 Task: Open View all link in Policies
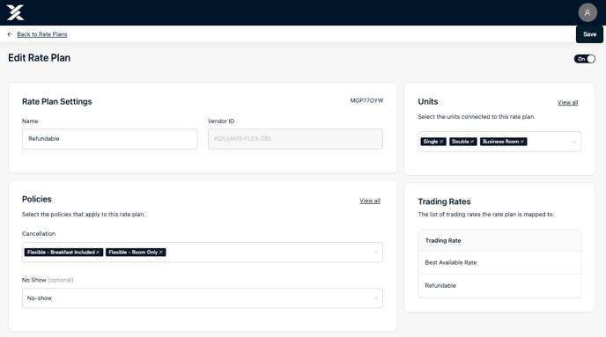370,201
